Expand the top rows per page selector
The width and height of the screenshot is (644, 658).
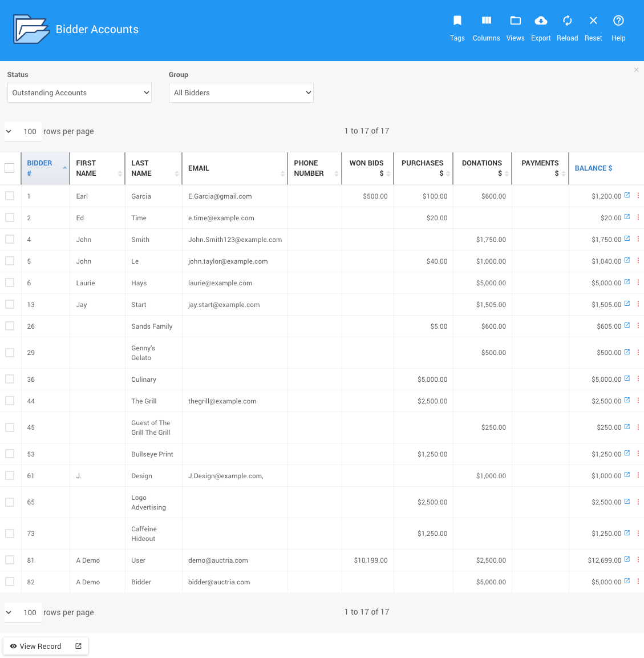point(23,131)
